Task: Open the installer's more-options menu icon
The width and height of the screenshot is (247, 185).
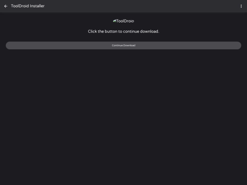Action: click(x=241, y=6)
